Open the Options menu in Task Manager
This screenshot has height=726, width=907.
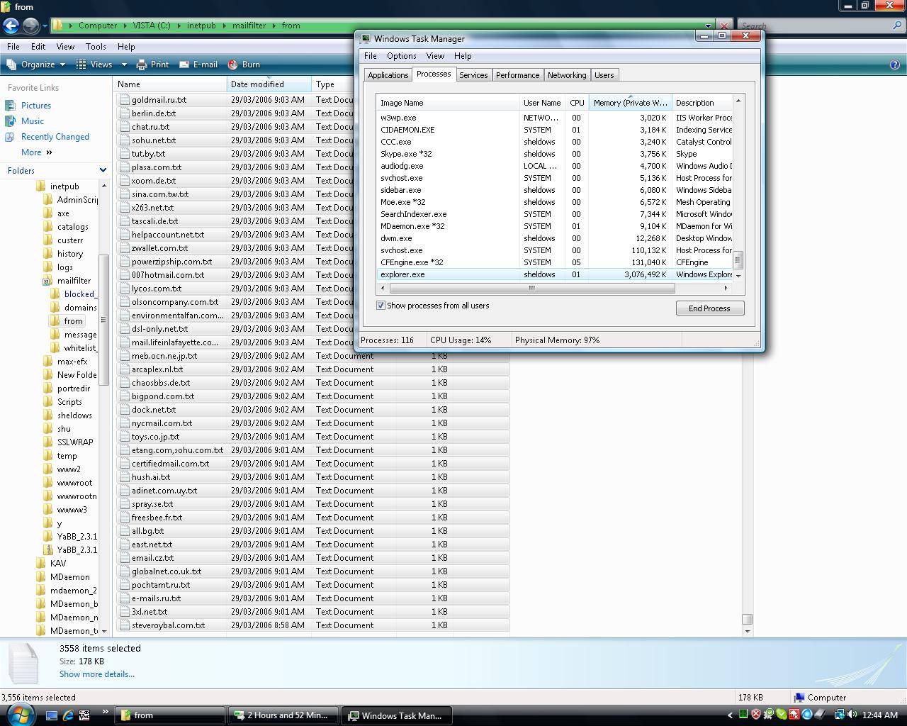[401, 56]
